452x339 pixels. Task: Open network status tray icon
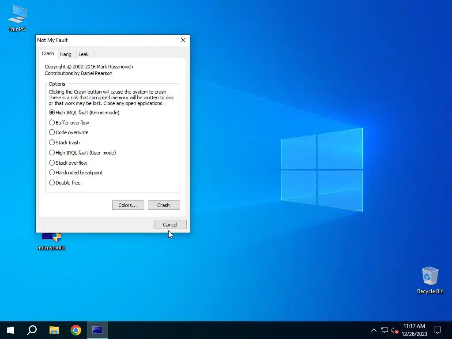384,330
